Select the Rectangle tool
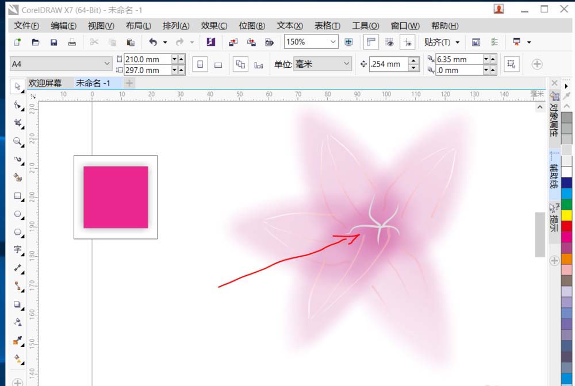Image resolution: width=575 pixels, height=386 pixels. (18, 196)
